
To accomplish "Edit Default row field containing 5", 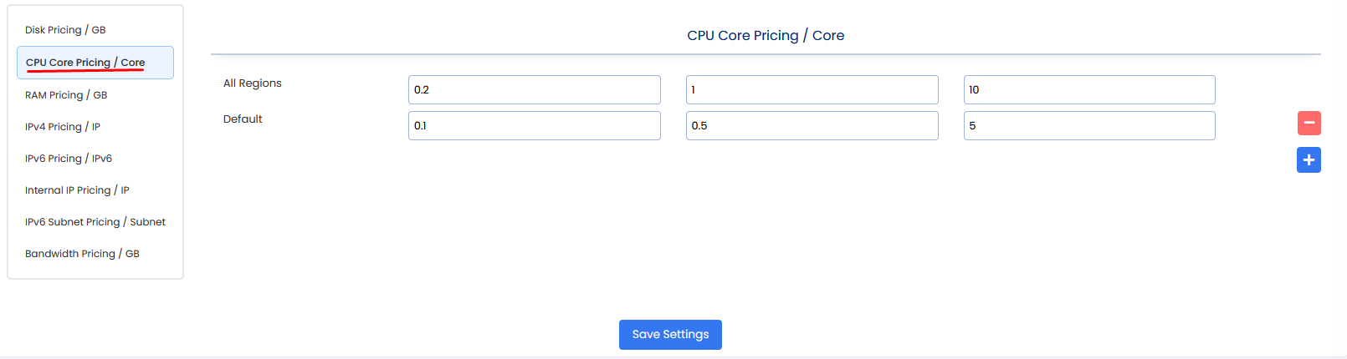I will (x=1088, y=126).
